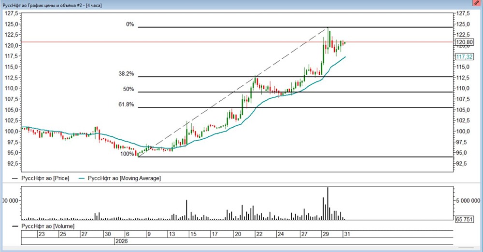Click date label 9 on time axis
This screenshot has width=483, height=252.
[149, 234]
